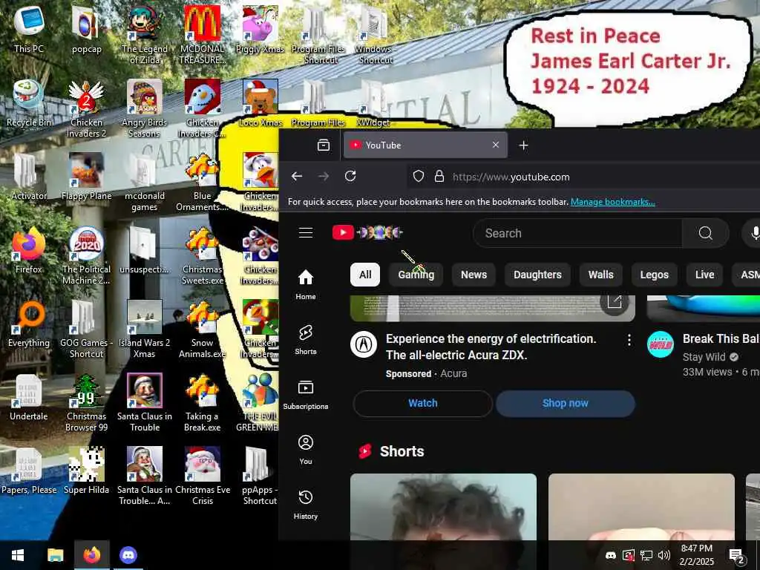Go back in the Firefox browser
The image size is (760, 570).
click(x=297, y=177)
